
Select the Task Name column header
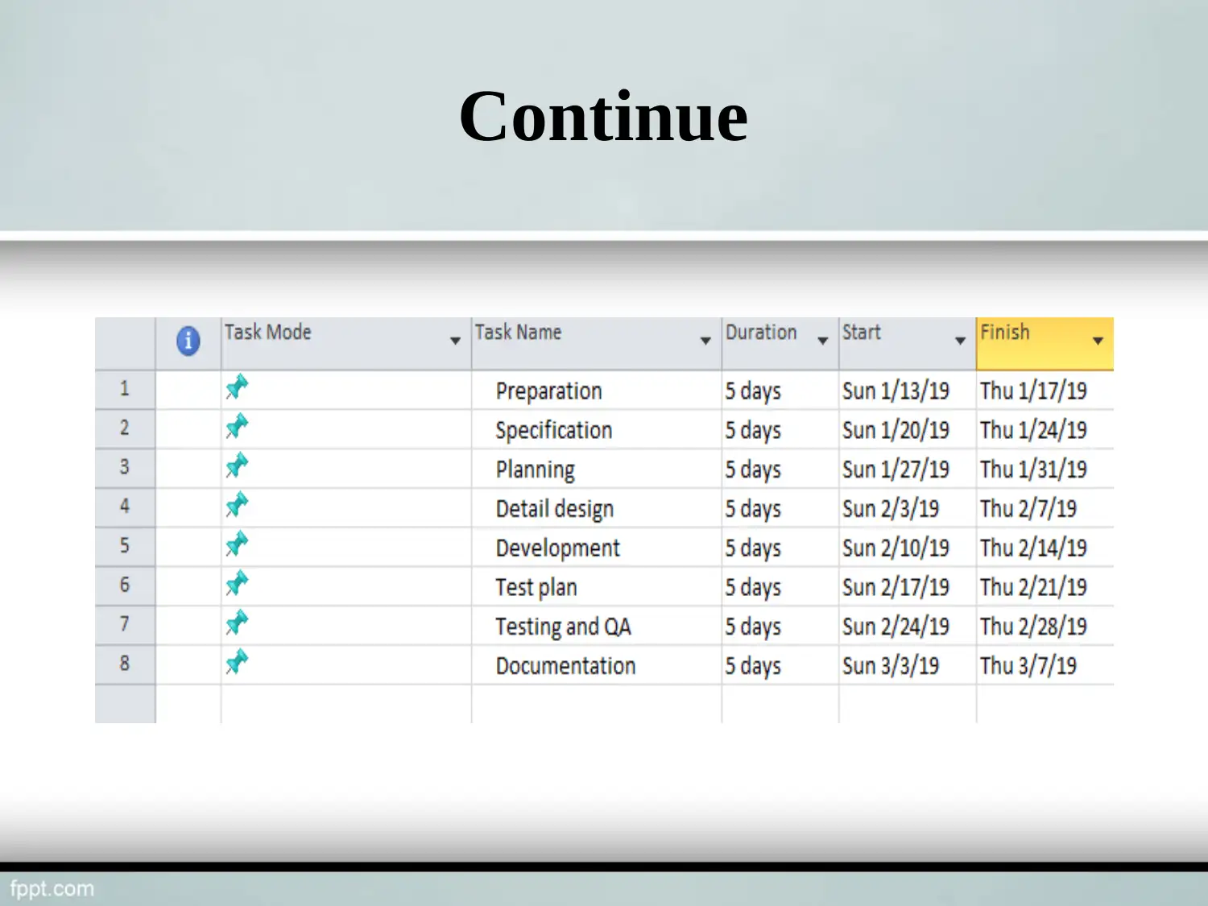point(597,344)
